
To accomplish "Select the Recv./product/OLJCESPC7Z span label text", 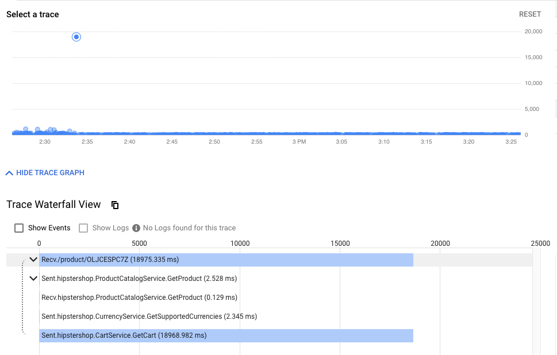I will tap(110, 260).
